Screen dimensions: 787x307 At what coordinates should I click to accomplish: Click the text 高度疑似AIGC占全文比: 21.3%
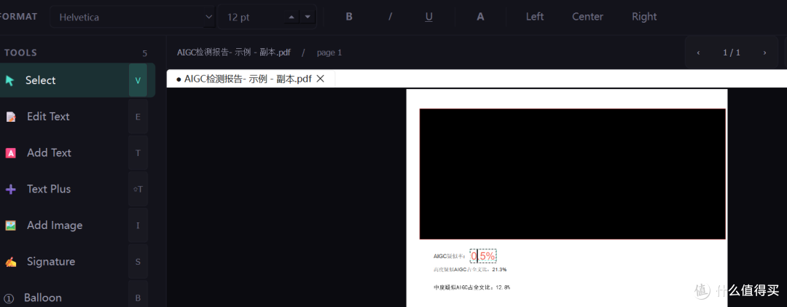coord(470,270)
